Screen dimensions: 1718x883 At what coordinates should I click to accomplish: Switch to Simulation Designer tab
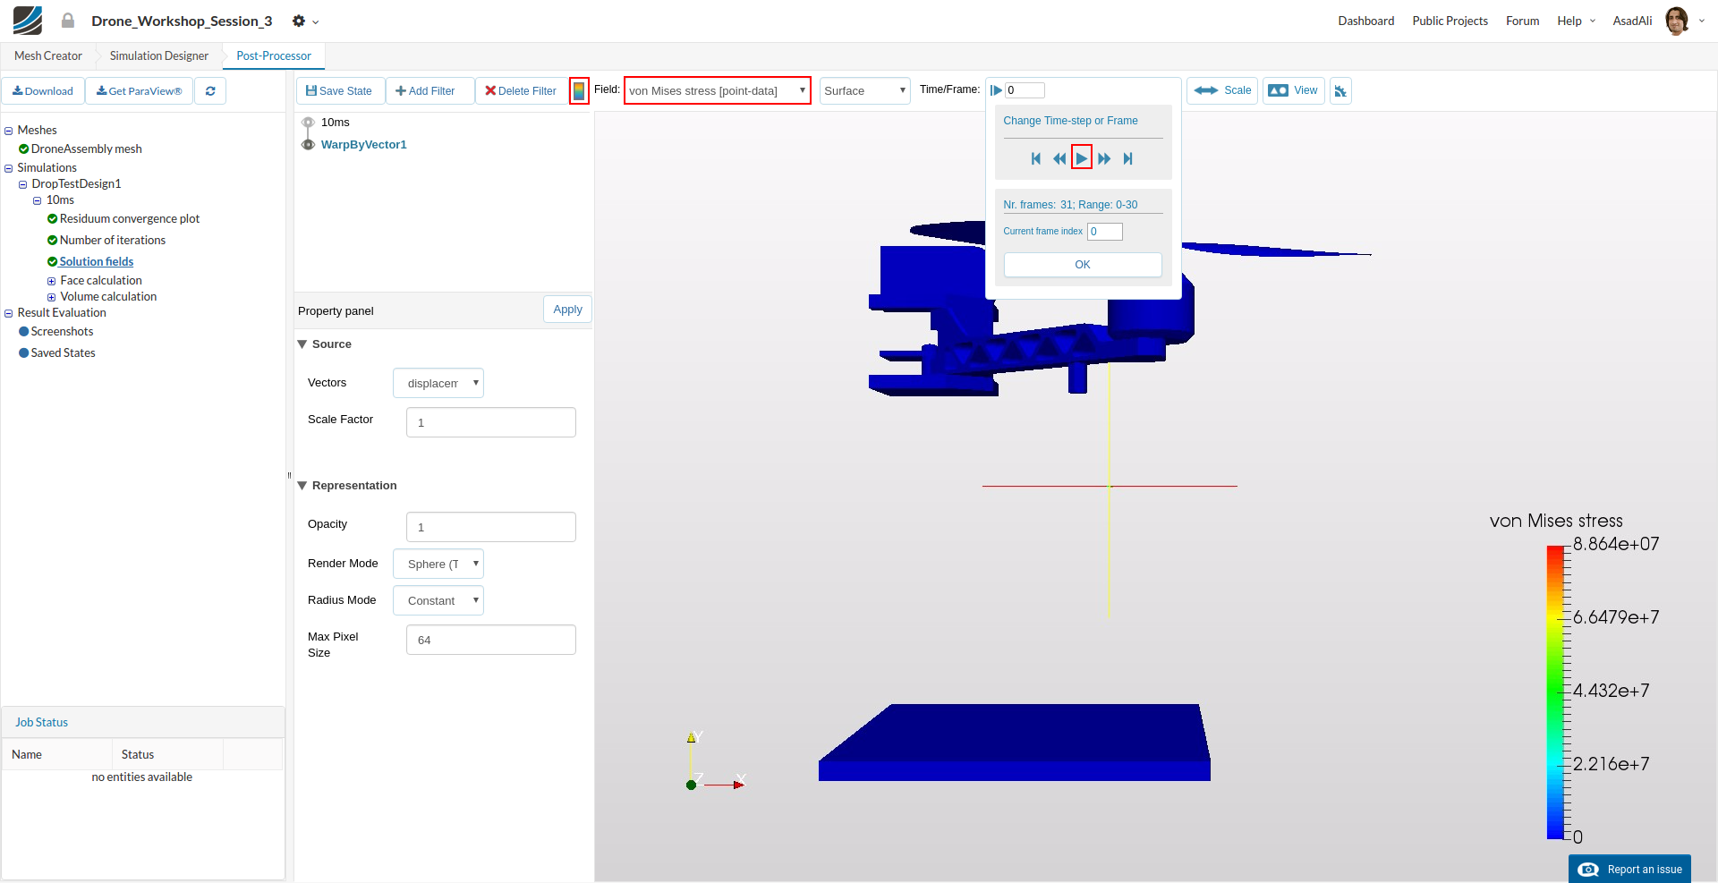[x=159, y=55]
